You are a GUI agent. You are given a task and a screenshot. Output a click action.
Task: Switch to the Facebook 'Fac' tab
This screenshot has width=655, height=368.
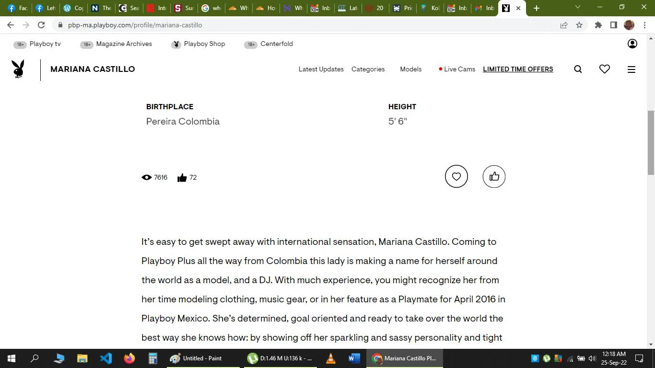(18, 8)
